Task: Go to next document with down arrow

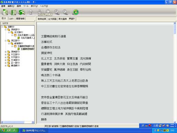Action: click(x=39, y=11)
